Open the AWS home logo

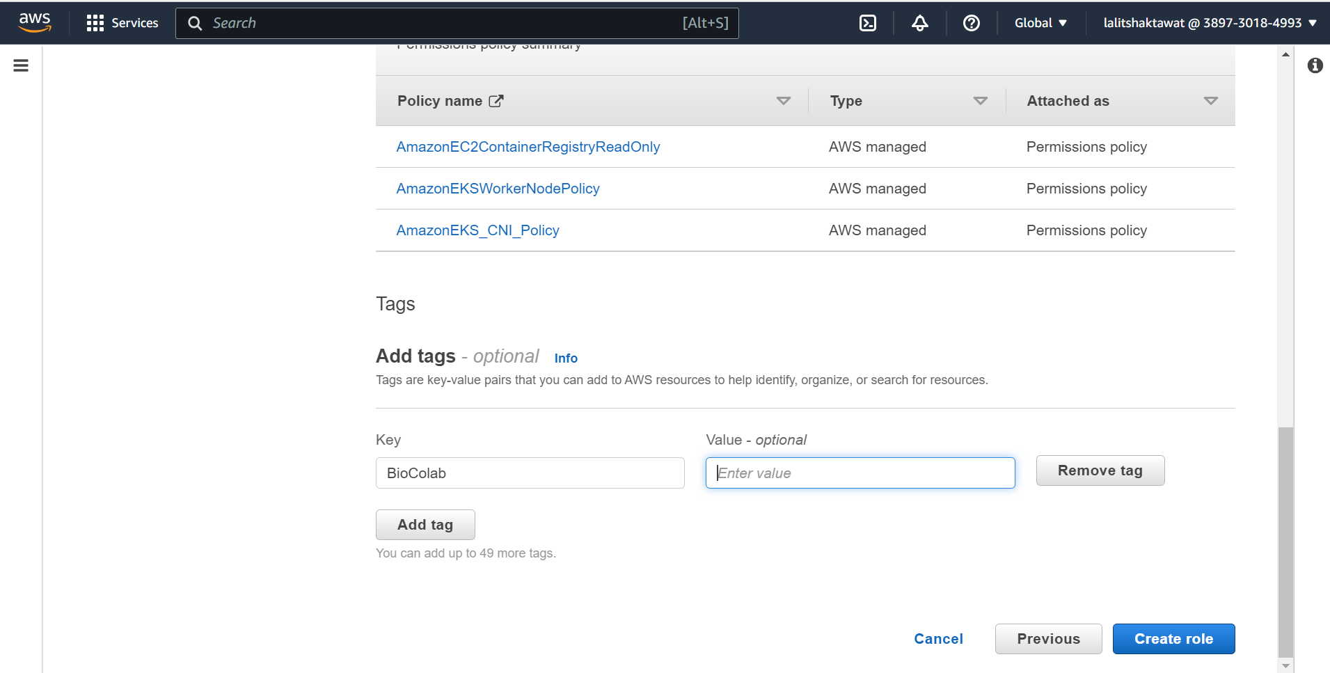click(35, 23)
